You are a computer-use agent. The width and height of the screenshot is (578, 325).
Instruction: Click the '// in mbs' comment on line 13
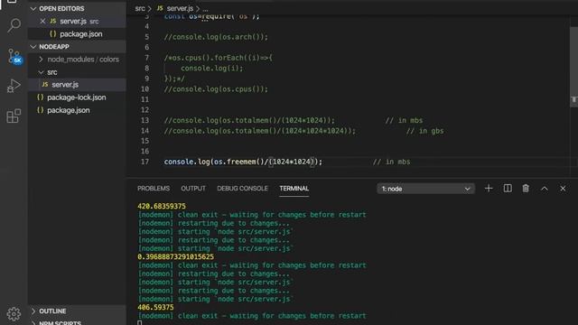404,120
